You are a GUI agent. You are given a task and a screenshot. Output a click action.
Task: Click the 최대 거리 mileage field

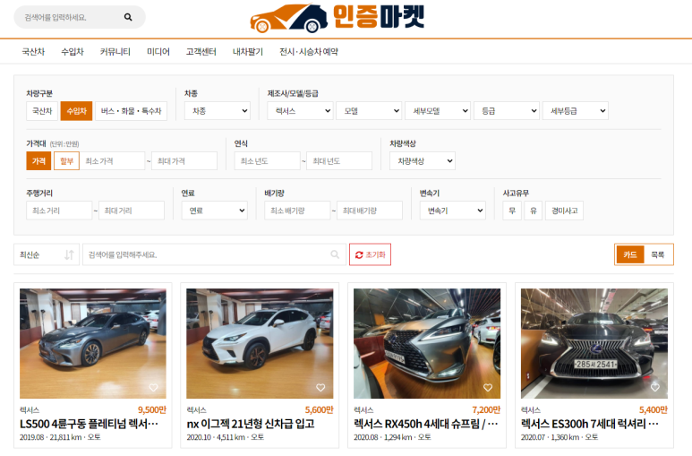click(132, 211)
